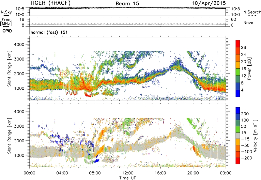Click the N.Sky legend label

coord(6,12)
